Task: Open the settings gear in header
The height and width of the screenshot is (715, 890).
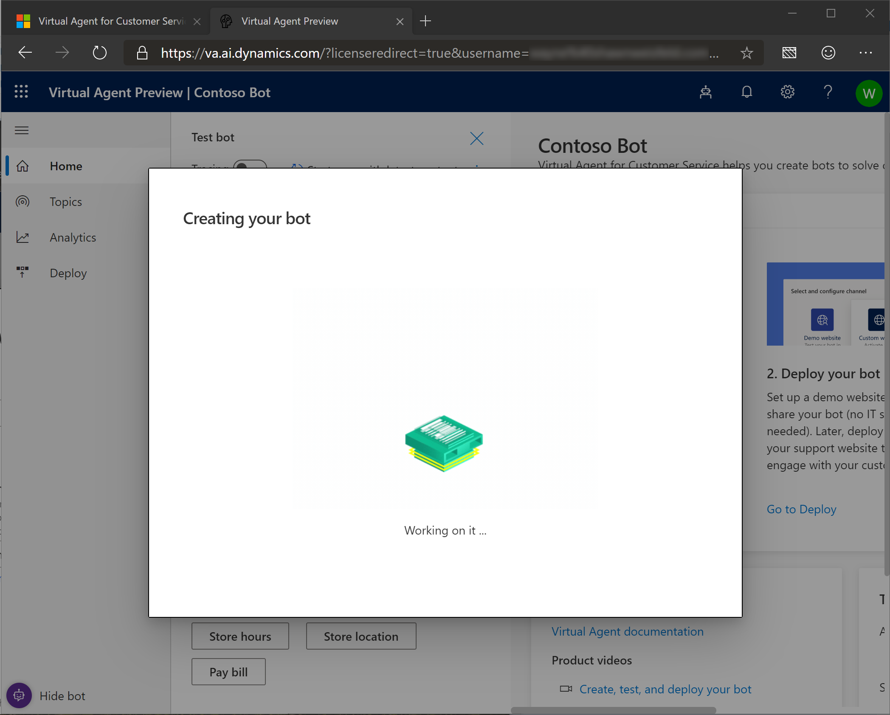Action: tap(787, 92)
